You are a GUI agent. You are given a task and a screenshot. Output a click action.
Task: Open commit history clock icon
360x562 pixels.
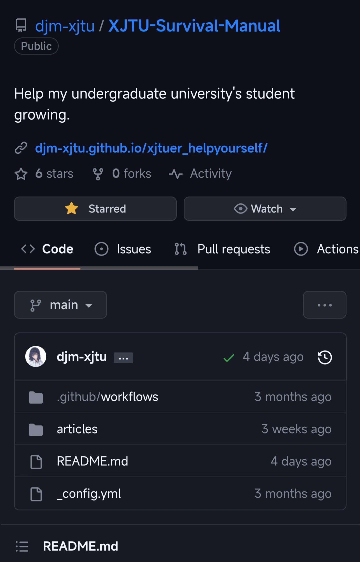pyautogui.click(x=325, y=357)
